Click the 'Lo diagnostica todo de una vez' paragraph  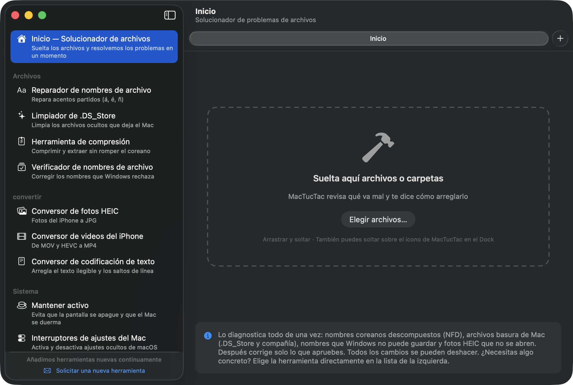381,348
